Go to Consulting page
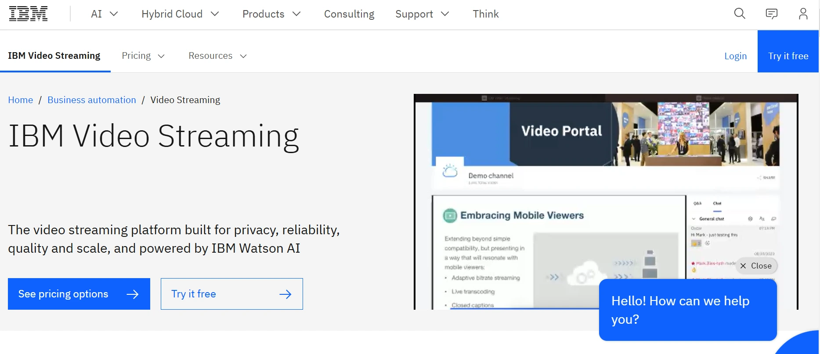The image size is (820, 354). (x=349, y=14)
